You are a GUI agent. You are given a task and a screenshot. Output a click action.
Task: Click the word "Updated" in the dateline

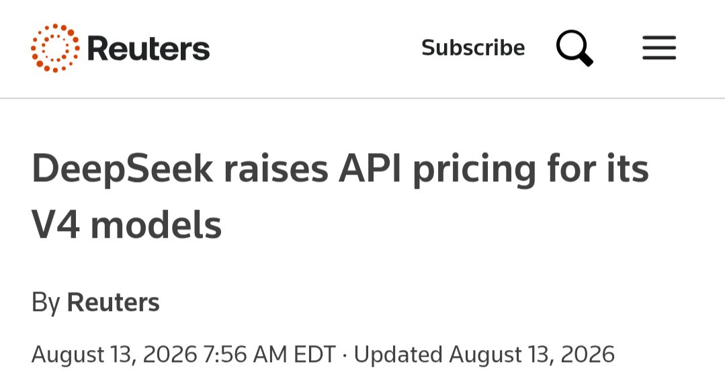click(x=398, y=355)
